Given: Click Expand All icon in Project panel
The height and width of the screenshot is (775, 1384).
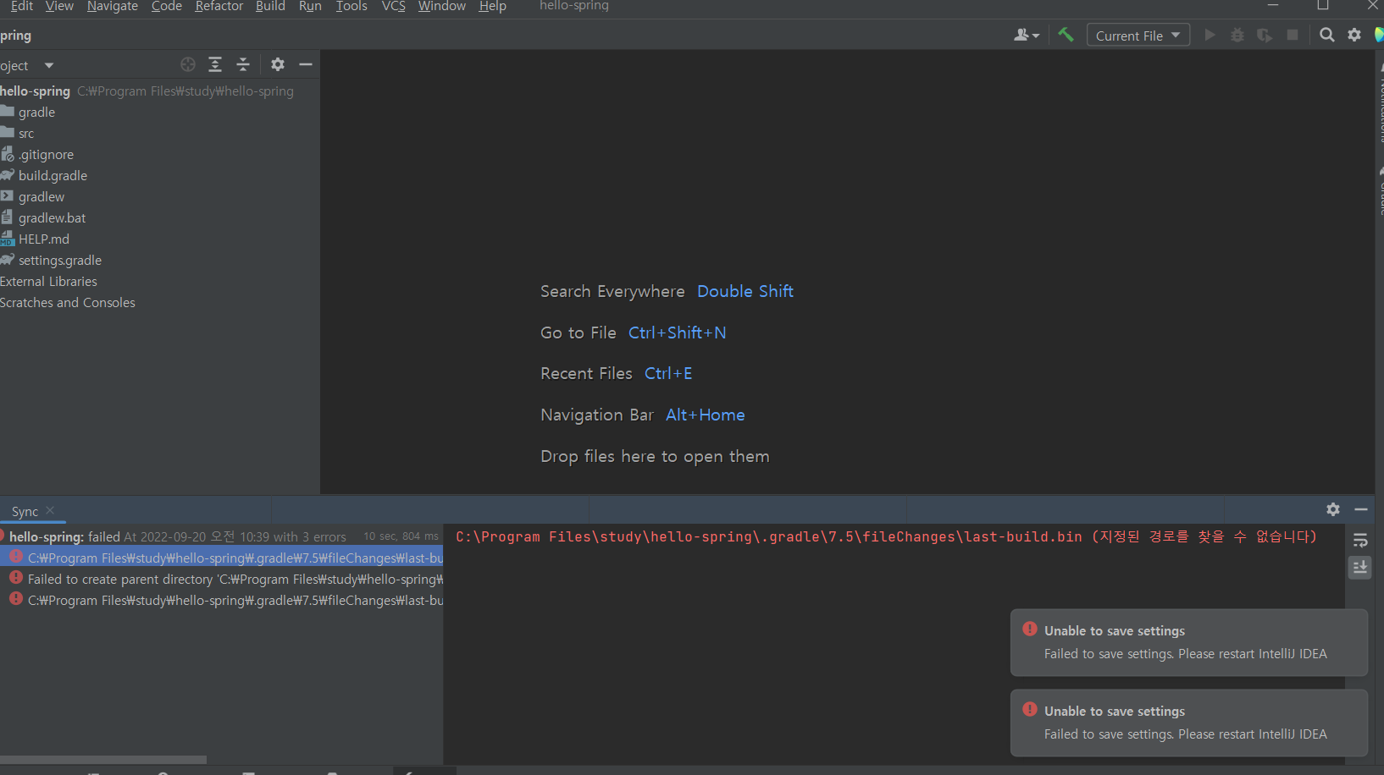Looking at the screenshot, I should (215, 64).
